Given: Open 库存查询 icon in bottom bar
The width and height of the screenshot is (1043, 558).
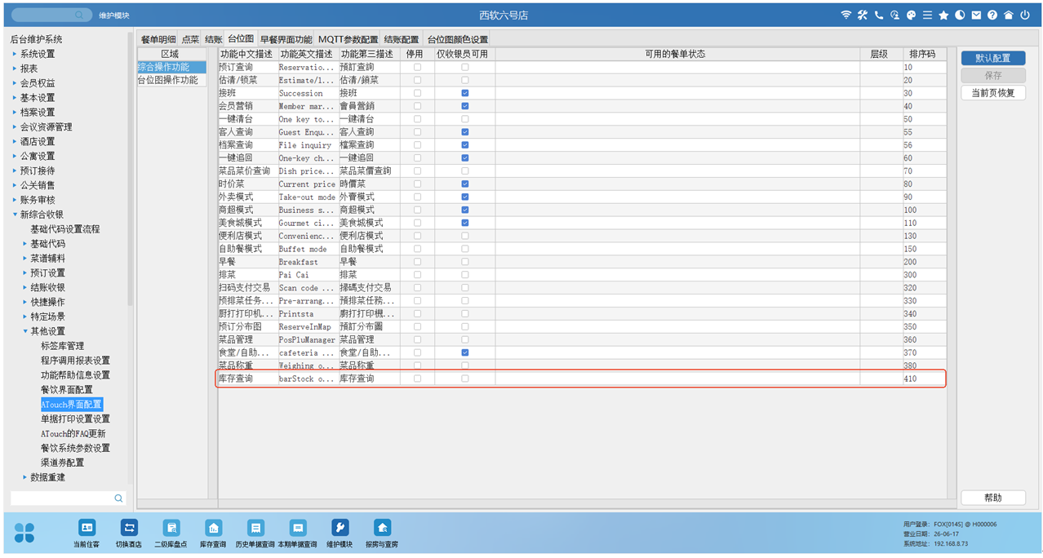Looking at the screenshot, I should 213,527.
